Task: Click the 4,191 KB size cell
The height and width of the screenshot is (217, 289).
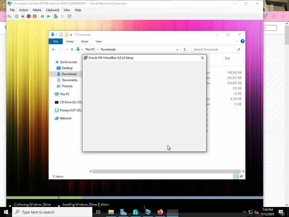Action: (x=236, y=99)
